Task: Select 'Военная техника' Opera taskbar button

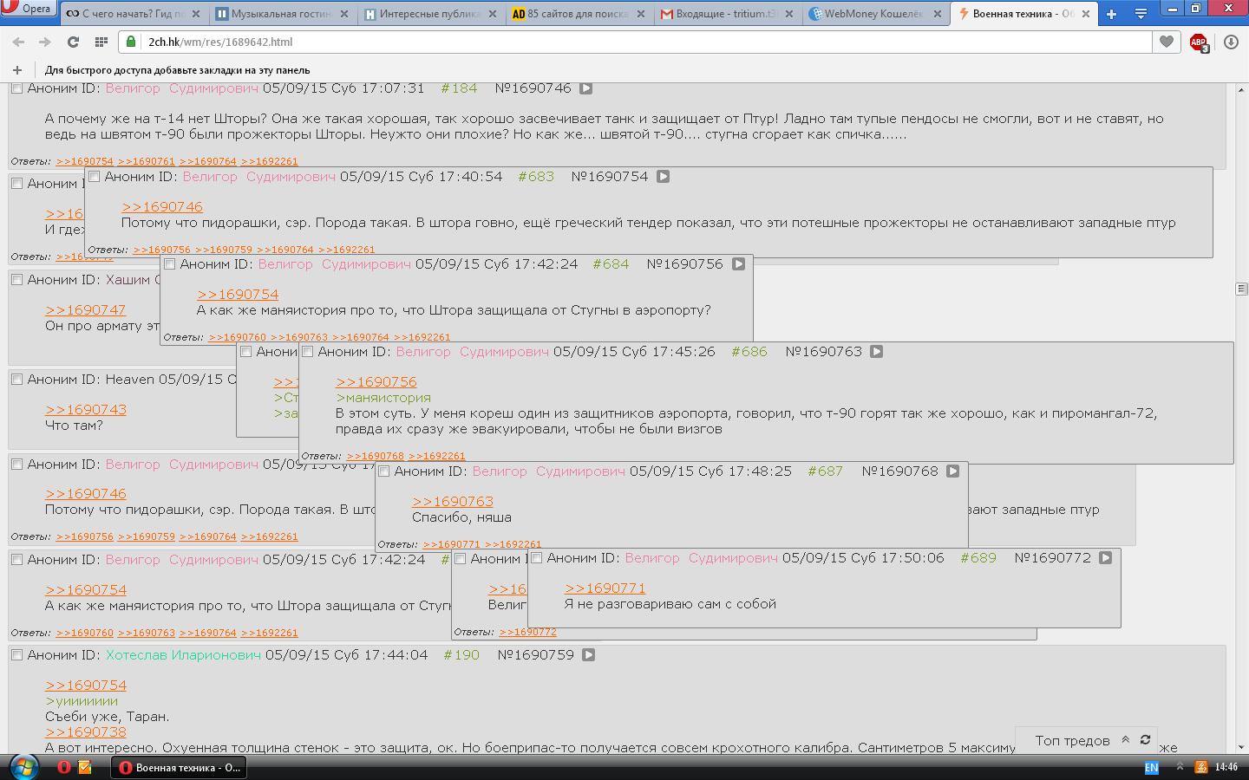Action: coord(179,767)
